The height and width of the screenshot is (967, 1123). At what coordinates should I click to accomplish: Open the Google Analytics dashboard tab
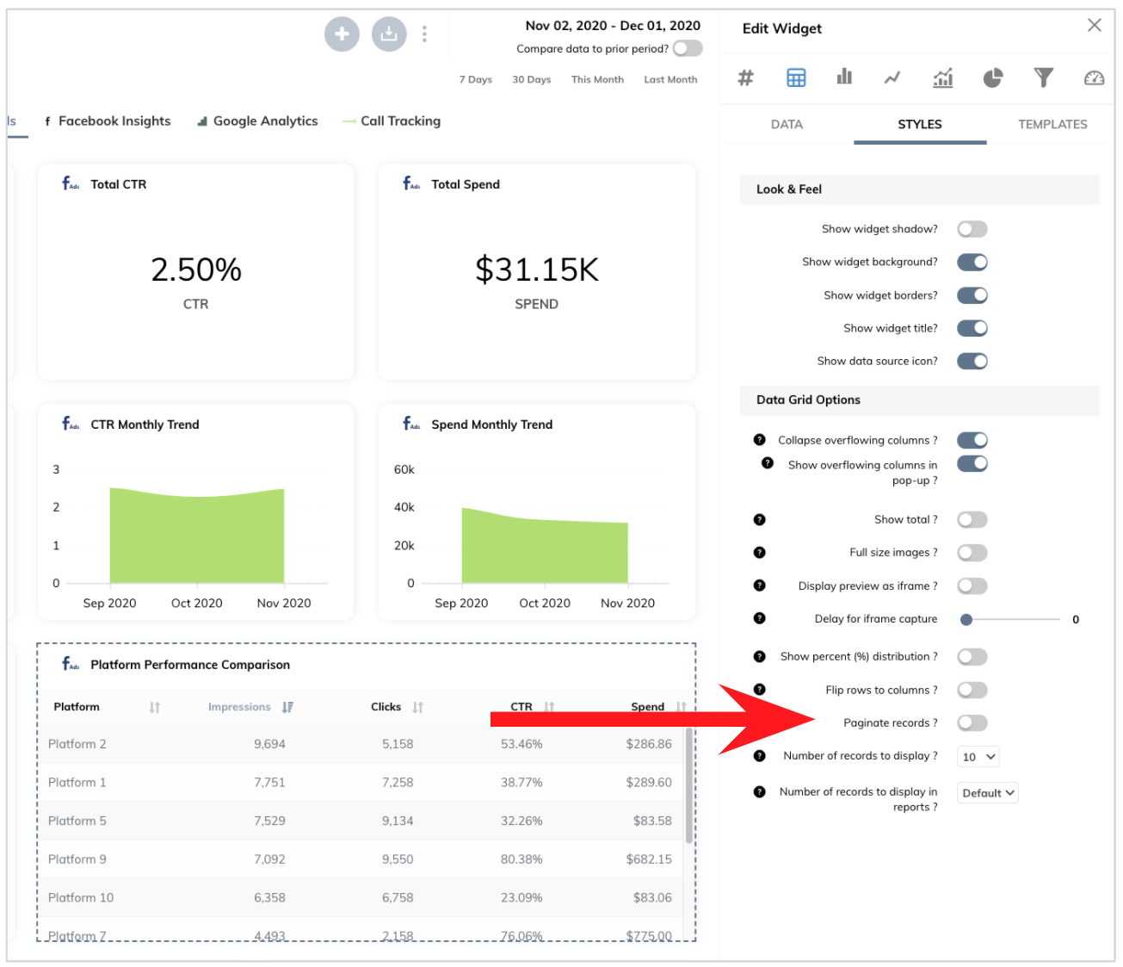(x=257, y=121)
